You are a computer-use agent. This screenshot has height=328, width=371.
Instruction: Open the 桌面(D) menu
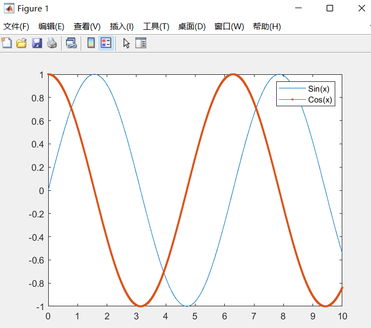click(192, 26)
